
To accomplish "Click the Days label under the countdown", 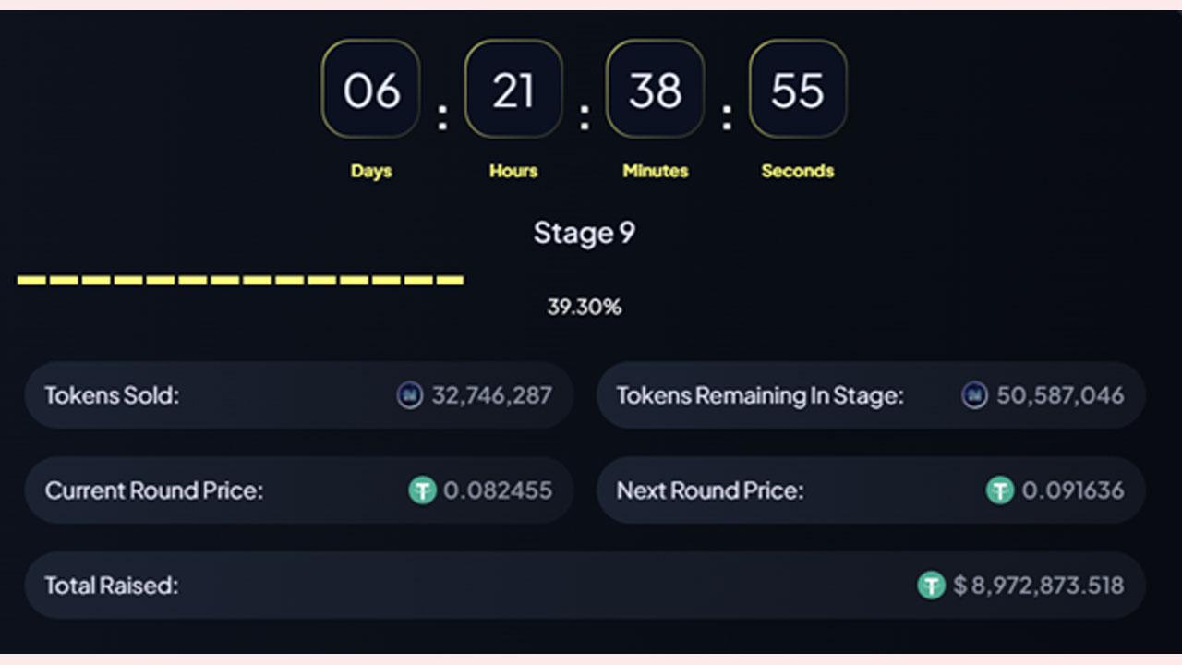I will click(x=371, y=171).
